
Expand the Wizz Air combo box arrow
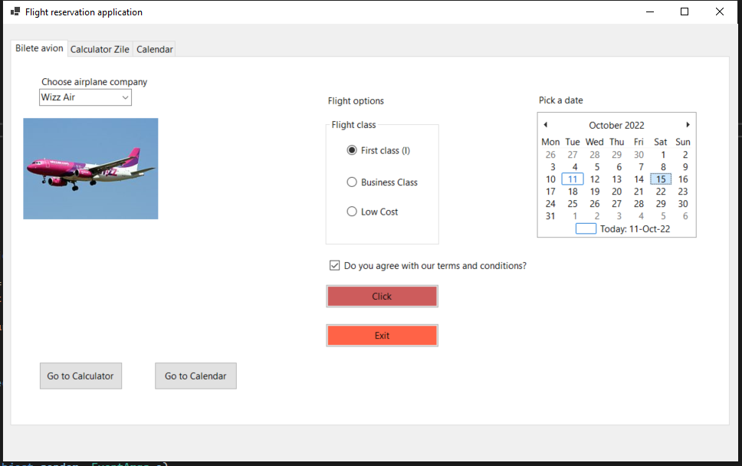click(x=125, y=97)
